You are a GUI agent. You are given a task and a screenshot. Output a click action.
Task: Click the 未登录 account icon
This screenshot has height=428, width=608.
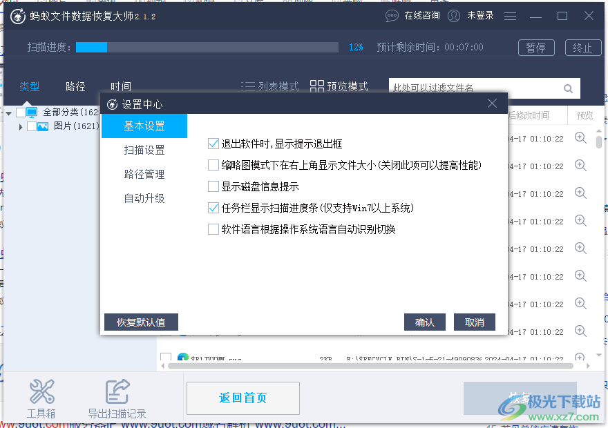[x=454, y=16]
